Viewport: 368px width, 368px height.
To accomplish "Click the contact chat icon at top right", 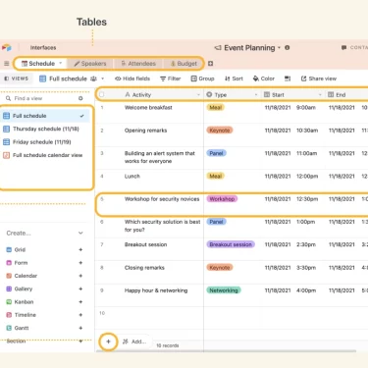I will (x=343, y=48).
